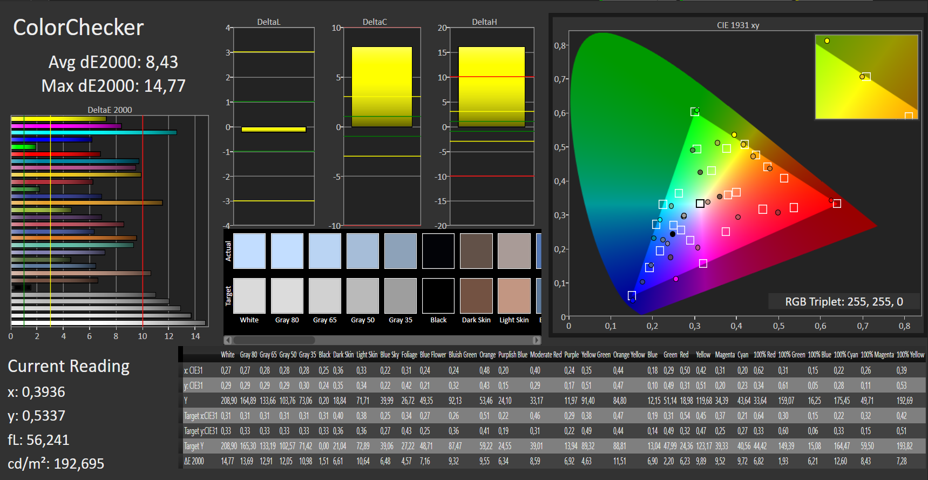Viewport: 928px width, 480px height.
Task: Select the y: 0,5337 reading
Action: tap(36, 416)
